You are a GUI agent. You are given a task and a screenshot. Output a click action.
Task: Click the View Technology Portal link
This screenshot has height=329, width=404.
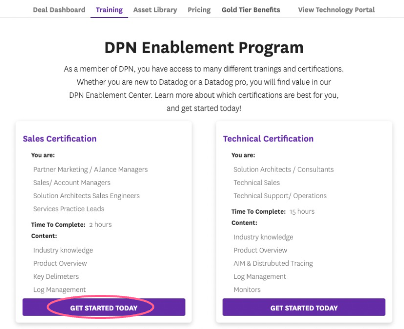click(x=336, y=10)
